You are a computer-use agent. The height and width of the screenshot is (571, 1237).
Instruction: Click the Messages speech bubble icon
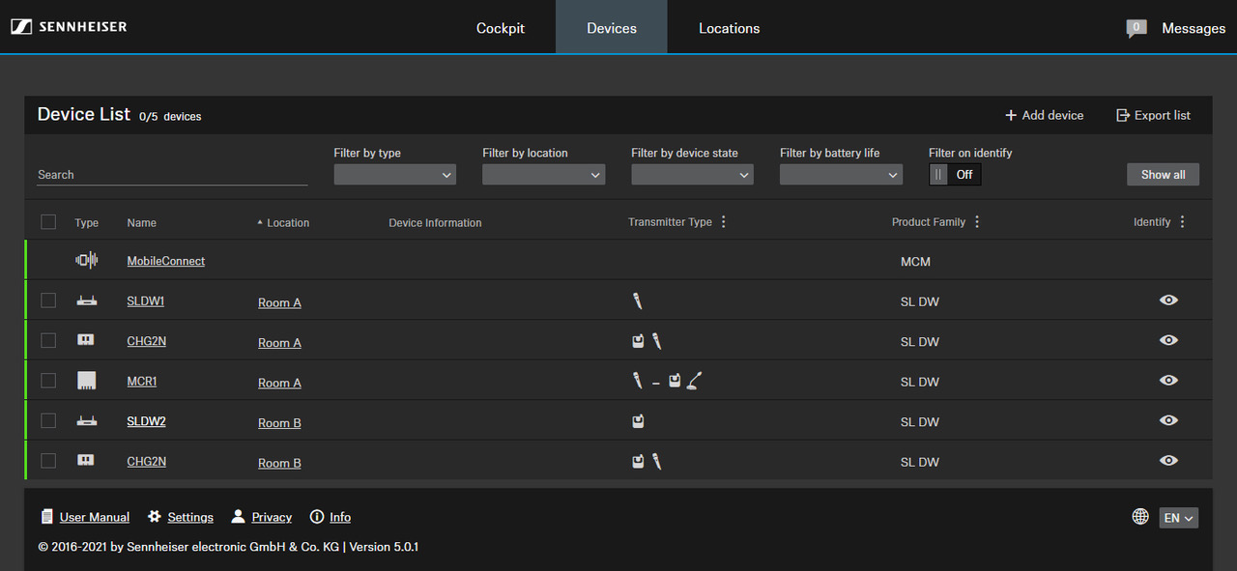[x=1136, y=28]
